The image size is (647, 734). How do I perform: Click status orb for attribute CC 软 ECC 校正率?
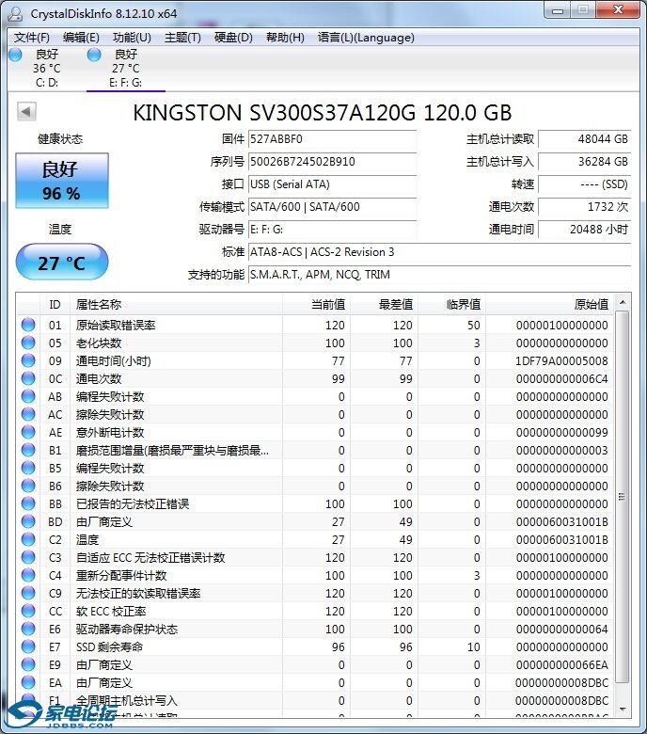point(28,611)
